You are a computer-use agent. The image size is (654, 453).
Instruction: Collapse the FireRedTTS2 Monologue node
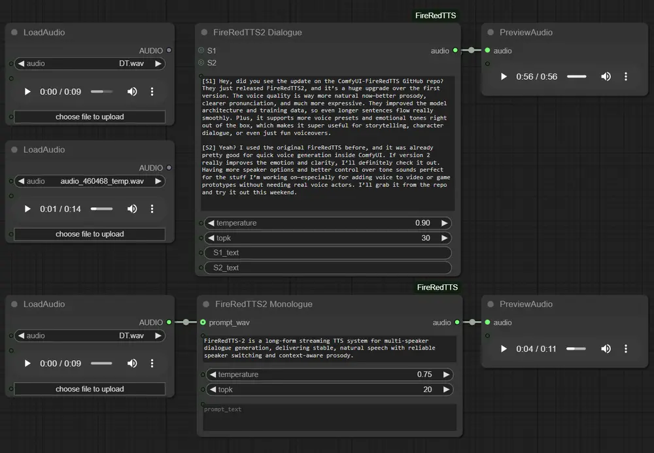tap(205, 304)
